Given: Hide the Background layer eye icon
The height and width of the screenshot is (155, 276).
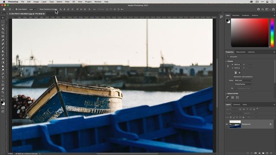Looking at the screenshot, I should click(x=227, y=124).
